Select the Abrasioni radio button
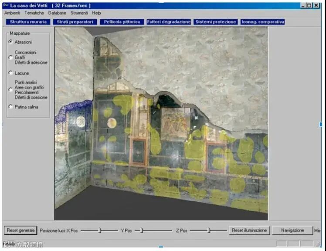 coord(10,42)
